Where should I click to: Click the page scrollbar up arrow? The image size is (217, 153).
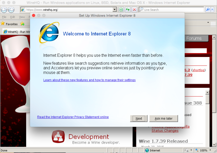point(214,37)
